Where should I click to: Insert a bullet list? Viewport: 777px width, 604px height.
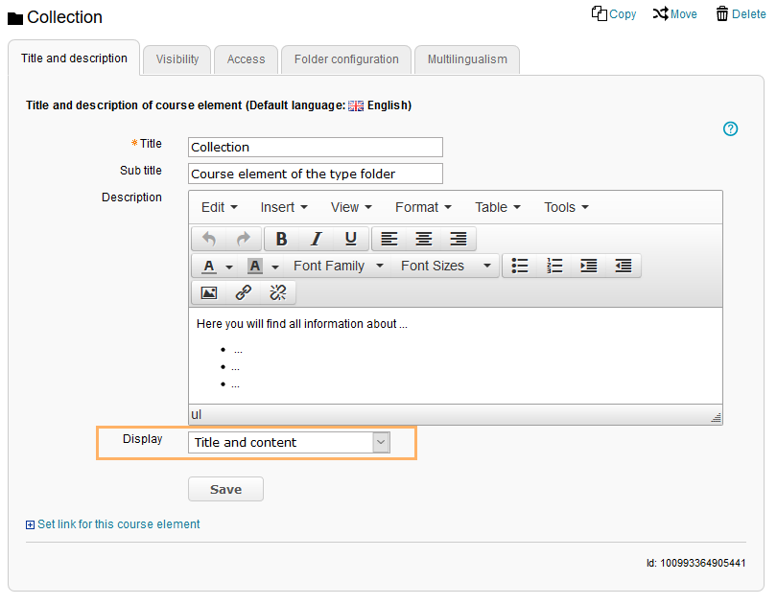pos(520,266)
